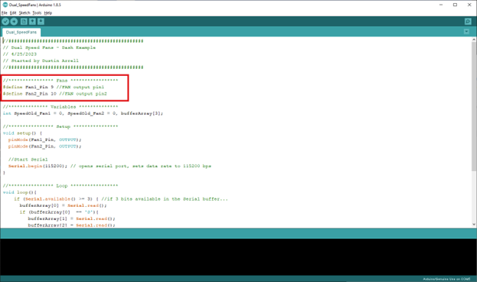Click the vertical scrollbar thumb in the editor
This screenshot has width=477, height=282.
tap(474, 107)
